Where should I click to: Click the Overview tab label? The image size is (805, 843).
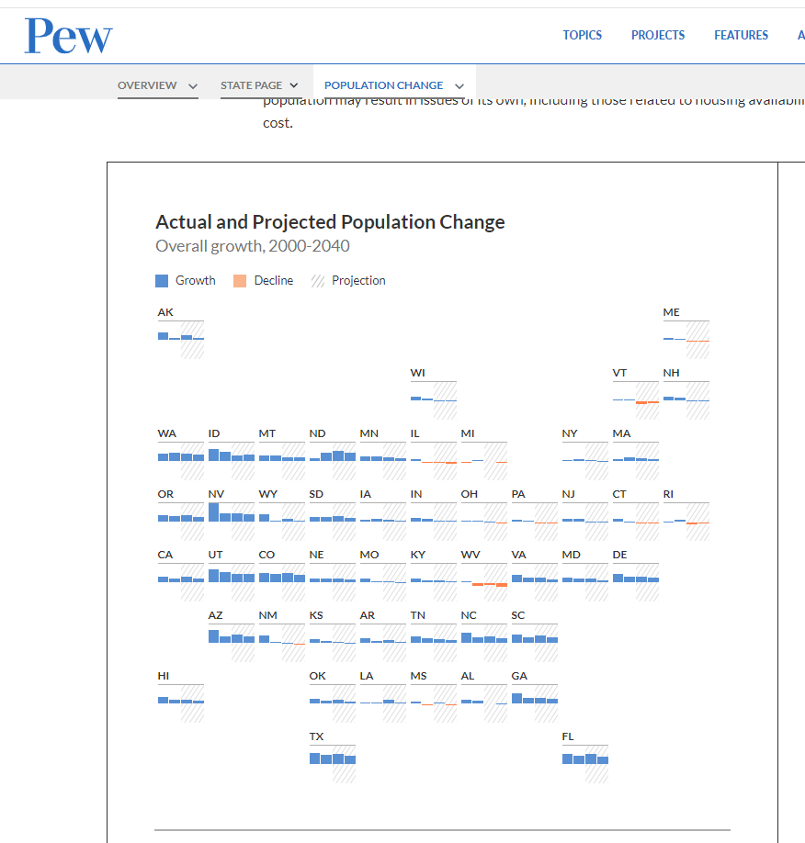(147, 85)
